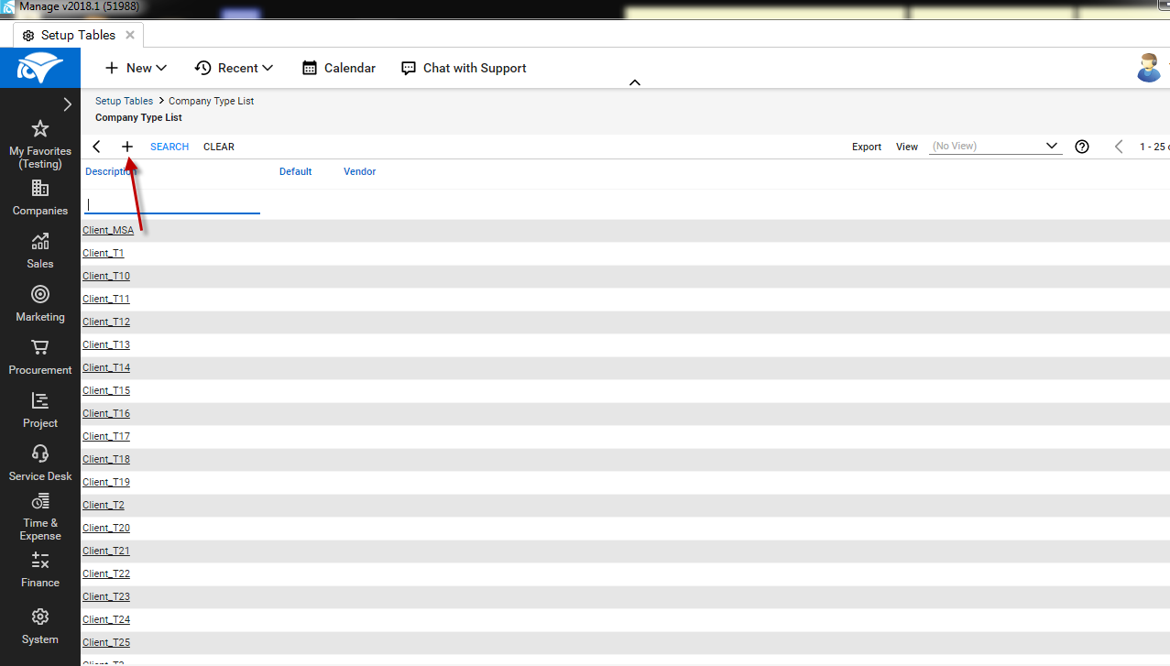Open the Recent dropdown menu
Screen dimensions: 1170x666
[235, 68]
